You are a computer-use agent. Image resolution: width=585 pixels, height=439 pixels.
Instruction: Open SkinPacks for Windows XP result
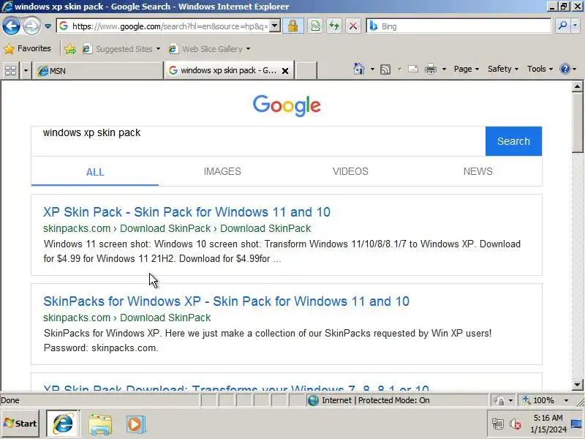click(226, 301)
